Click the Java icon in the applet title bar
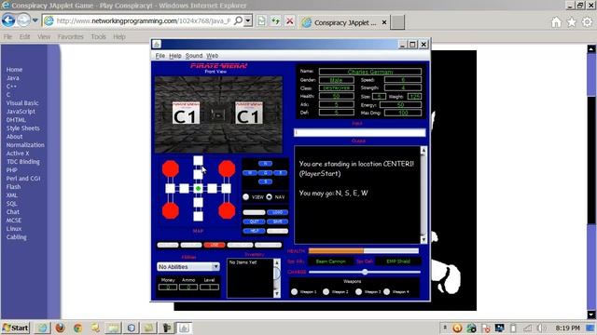Image resolution: width=597 pixels, height=335 pixels. point(157,44)
